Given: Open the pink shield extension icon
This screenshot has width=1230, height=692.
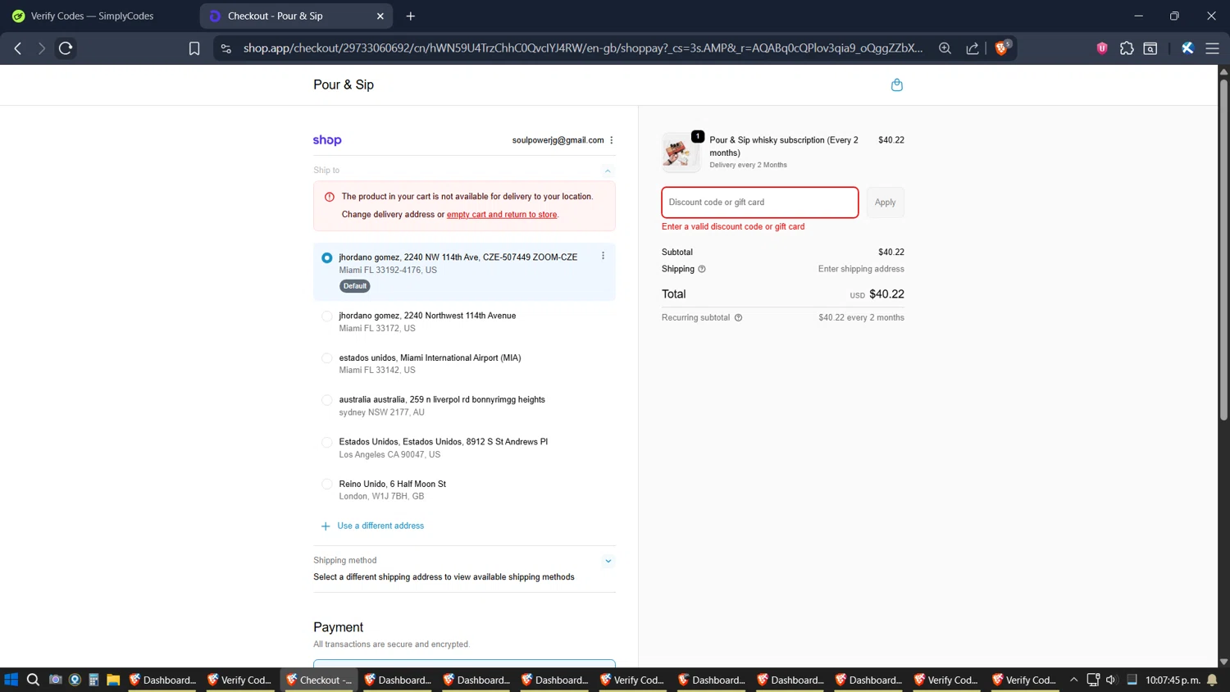Looking at the screenshot, I should pos(1102,48).
